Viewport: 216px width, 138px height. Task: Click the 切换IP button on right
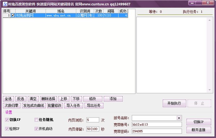pos(199,122)
